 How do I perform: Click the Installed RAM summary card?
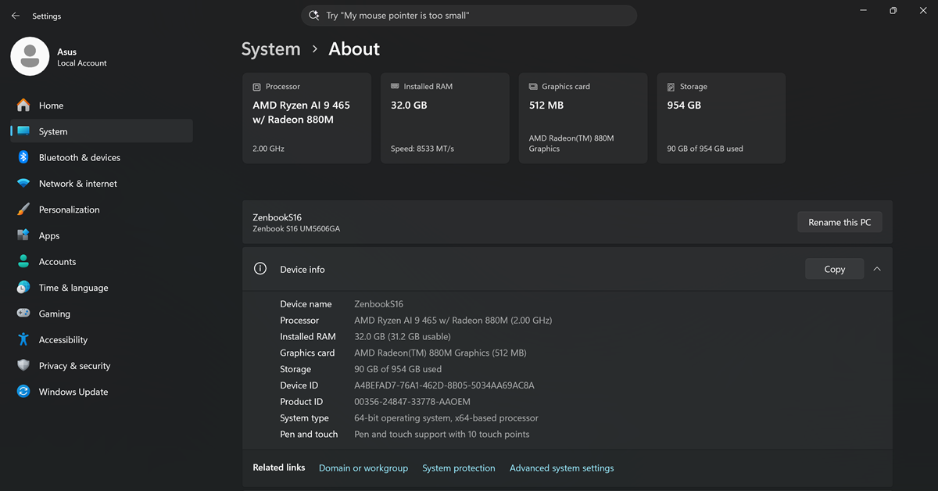tap(445, 118)
